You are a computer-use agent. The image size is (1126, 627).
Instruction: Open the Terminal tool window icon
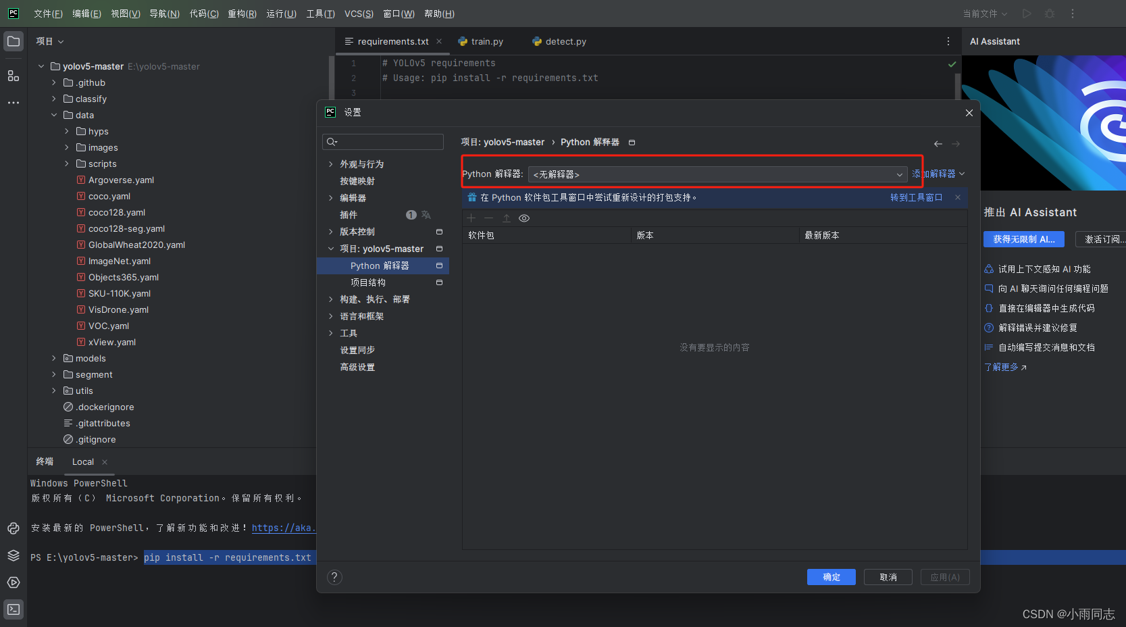[14, 609]
